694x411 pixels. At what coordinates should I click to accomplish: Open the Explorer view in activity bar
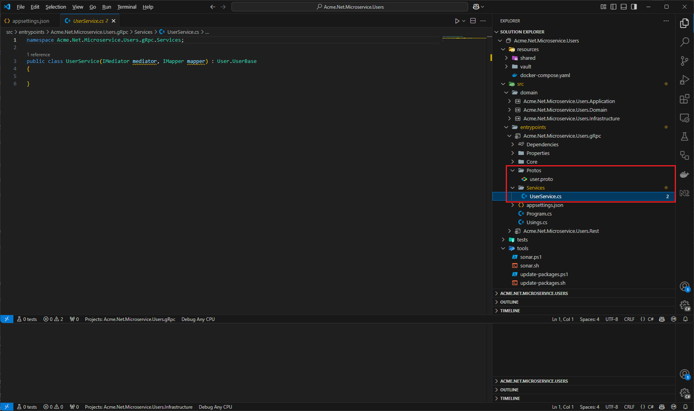click(685, 23)
